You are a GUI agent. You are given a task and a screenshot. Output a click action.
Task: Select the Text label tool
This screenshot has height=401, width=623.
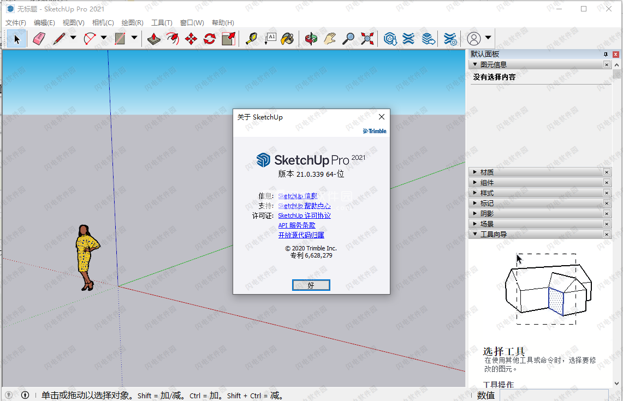click(x=271, y=39)
